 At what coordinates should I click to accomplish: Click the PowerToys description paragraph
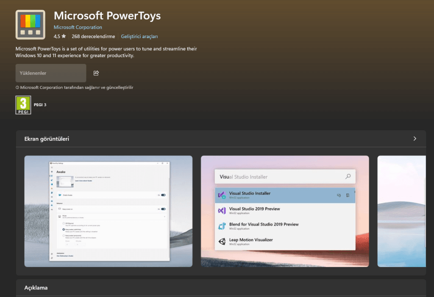pyautogui.click(x=106, y=52)
